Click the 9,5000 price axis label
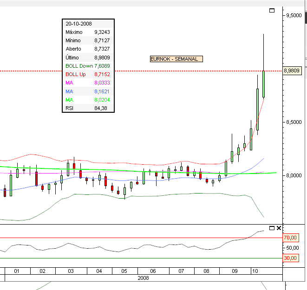This screenshot has height=290, width=307. pyautogui.click(x=294, y=15)
